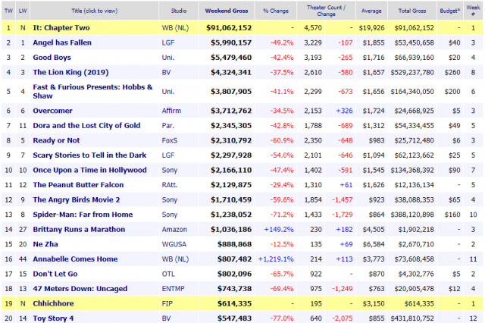Screen dimensions: 485x323
Task: Open FoxS studio link for Ready or Not
Action: coord(170,140)
